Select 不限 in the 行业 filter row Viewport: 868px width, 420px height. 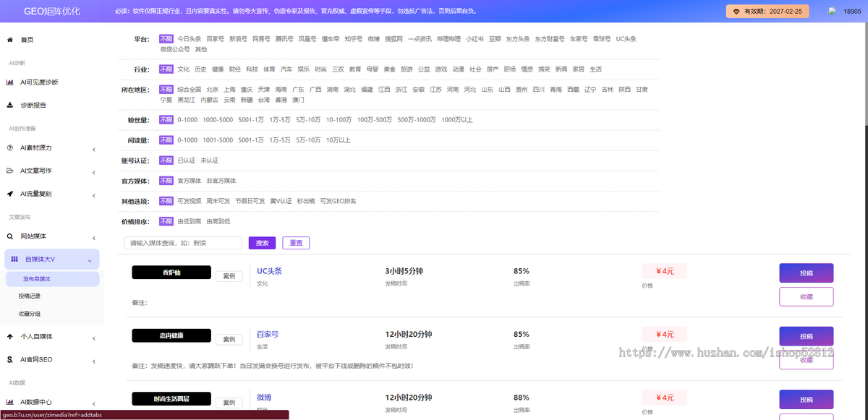tap(166, 69)
